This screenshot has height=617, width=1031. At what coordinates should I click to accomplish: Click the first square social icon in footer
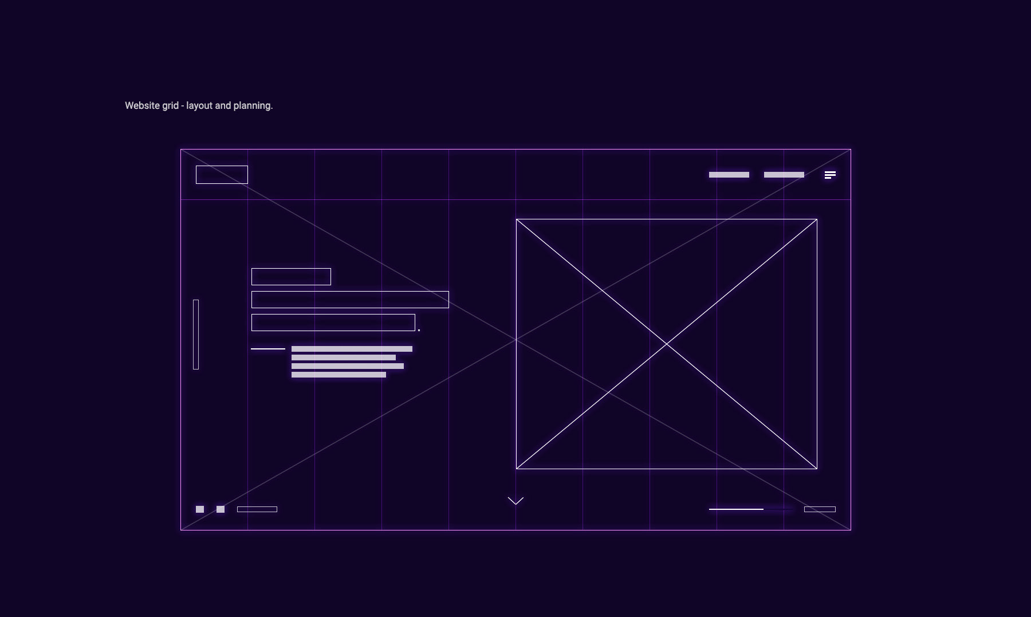tap(200, 509)
